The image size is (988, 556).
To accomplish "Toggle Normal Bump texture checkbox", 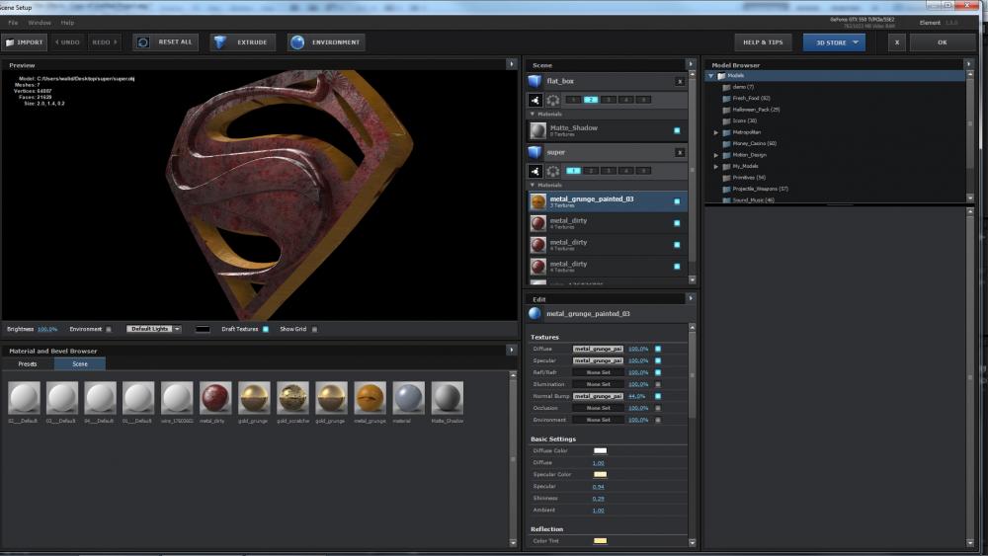I will [x=658, y=396].
